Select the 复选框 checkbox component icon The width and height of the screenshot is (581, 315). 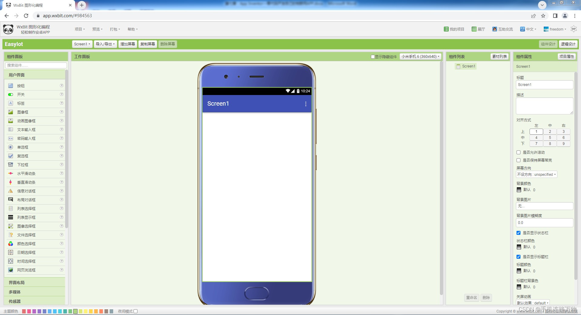10,156
